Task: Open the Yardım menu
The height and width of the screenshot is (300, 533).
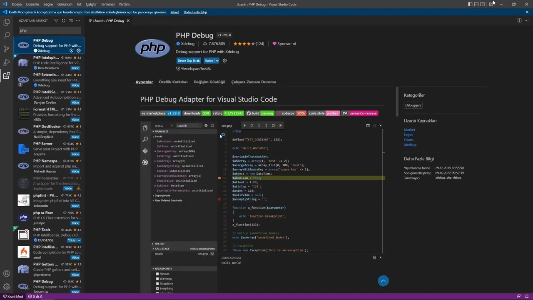Action: 124,4
